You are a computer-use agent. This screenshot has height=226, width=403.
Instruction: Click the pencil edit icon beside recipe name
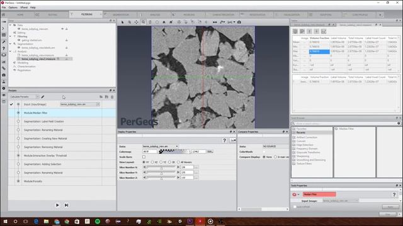[x=43, y=97]
